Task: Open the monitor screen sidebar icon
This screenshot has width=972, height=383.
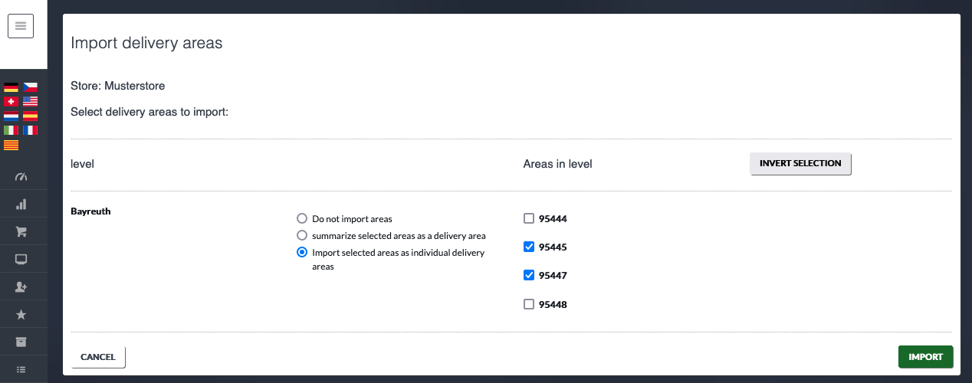Action: click(x=21, y=259)
